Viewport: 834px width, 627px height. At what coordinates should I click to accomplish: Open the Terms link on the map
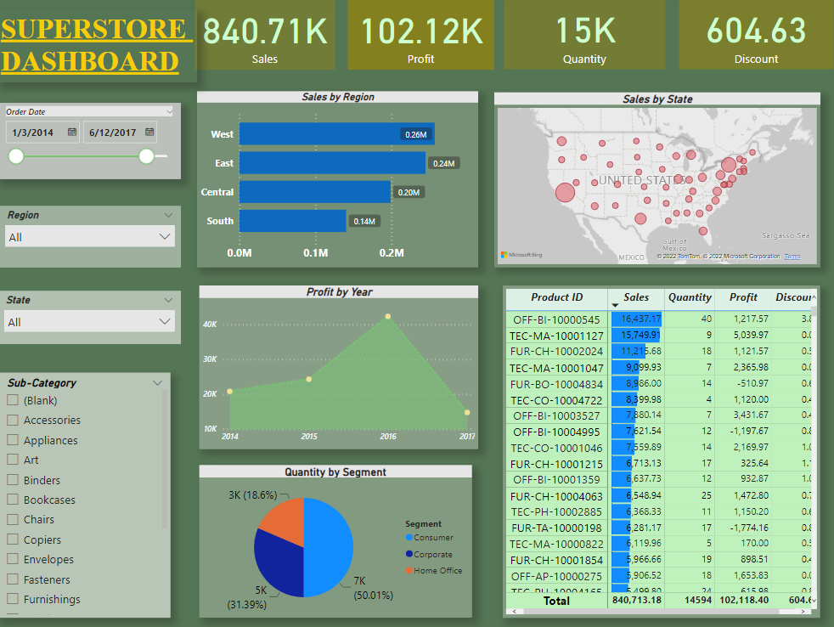[792, 257]
